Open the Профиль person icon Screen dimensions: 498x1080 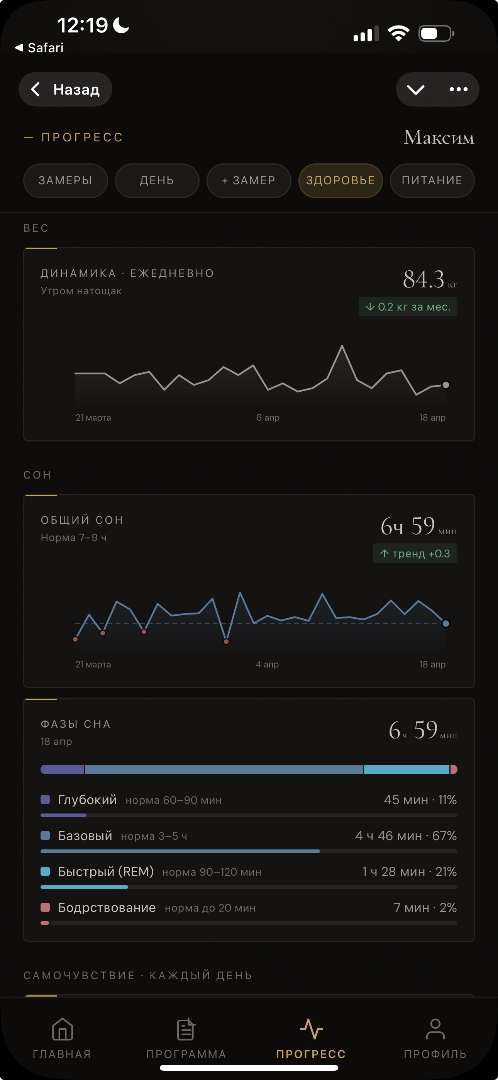click(x=435, y=1029)
